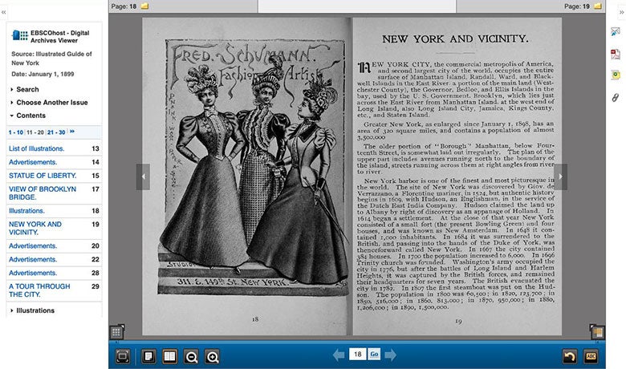Viewport: 626px width, 369px height.
Task: Switch to two-page view
Action: pos(169,356)
